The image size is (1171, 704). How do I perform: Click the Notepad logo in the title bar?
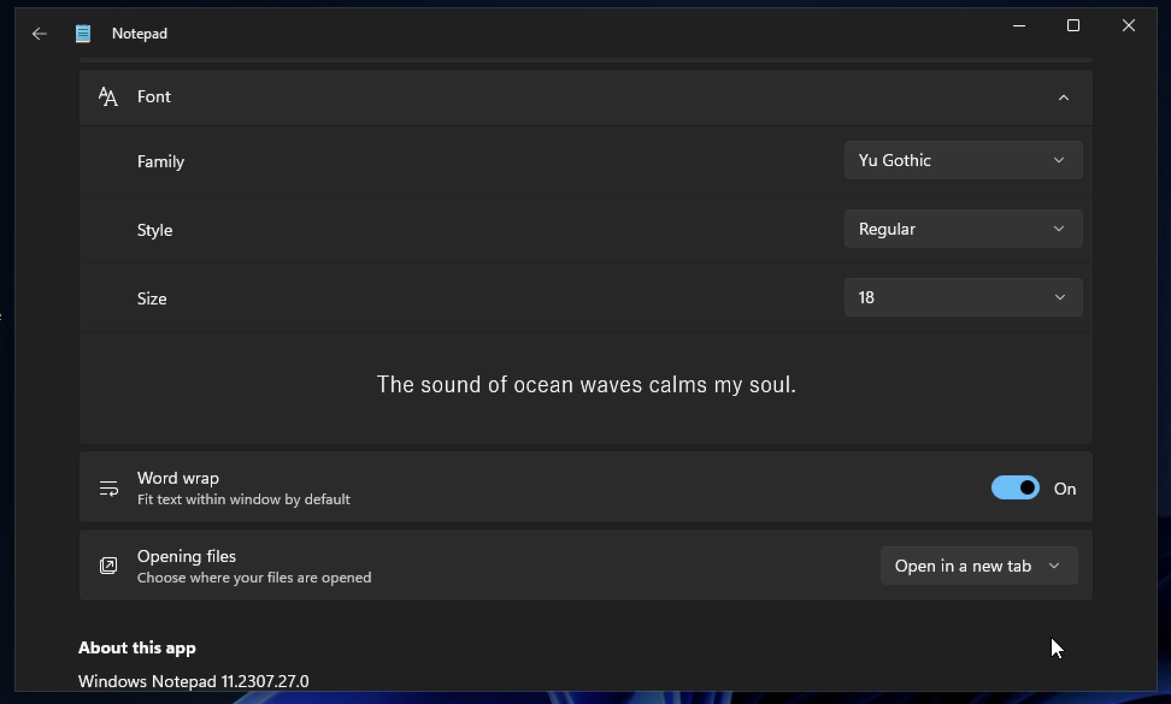pos(83,33)
